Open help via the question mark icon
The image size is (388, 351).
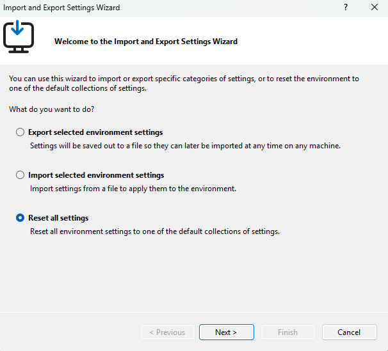pos(346,8)
